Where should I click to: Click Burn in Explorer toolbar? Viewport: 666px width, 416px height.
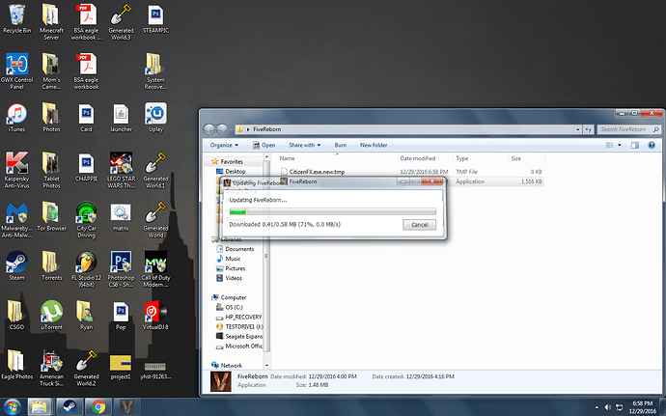[340, 146]
